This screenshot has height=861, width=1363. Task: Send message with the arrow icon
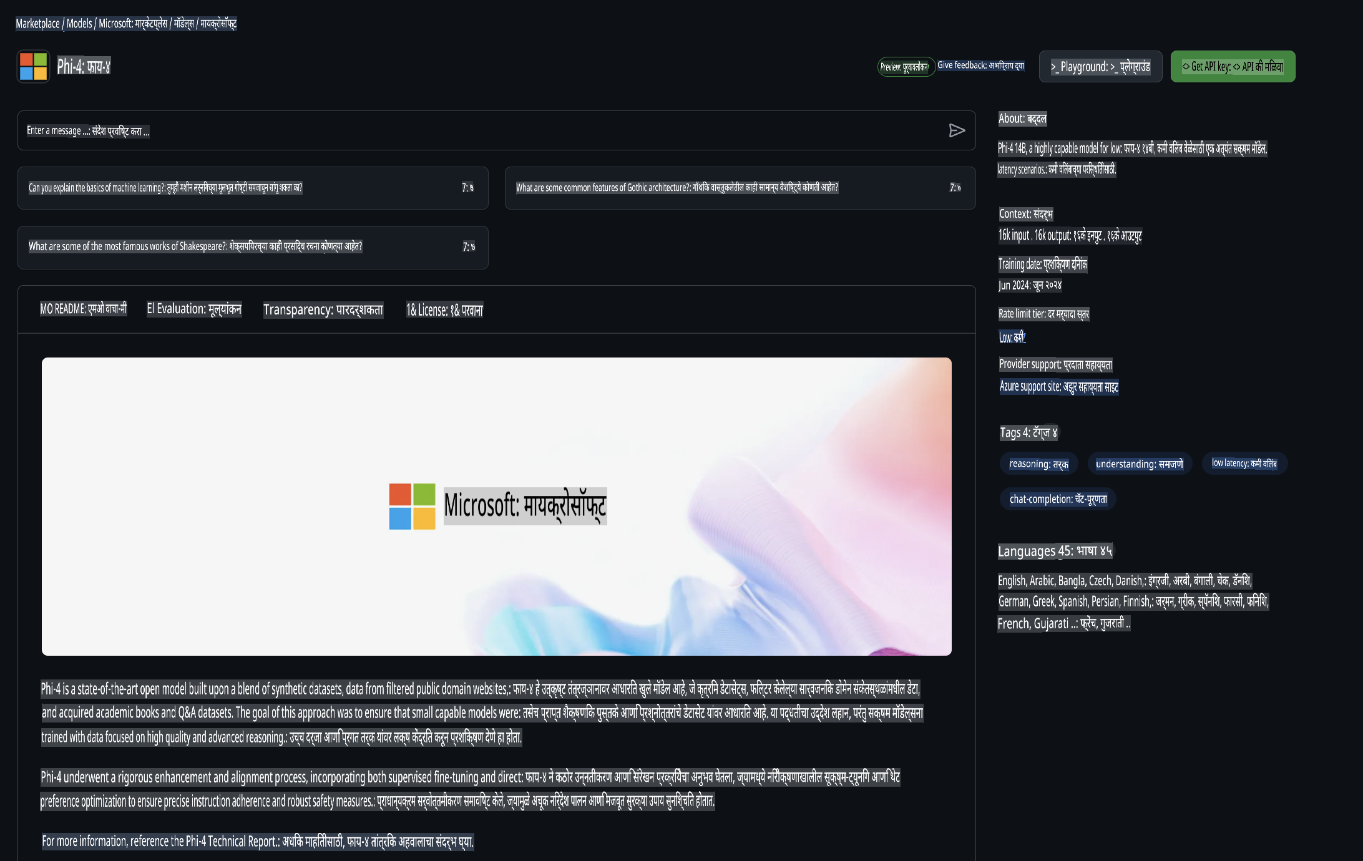[957, 130]
